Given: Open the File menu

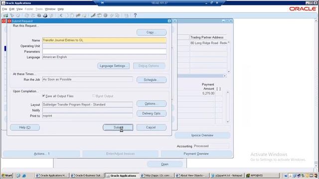Looking at the screenshot, I should point(4,9).
